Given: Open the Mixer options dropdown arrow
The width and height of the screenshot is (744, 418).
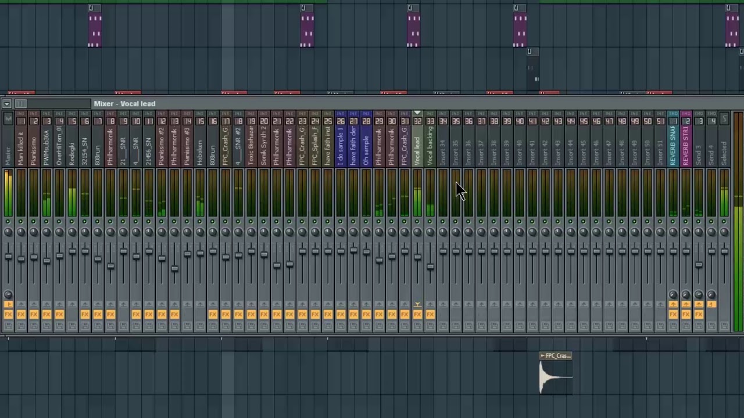Looking at the screenshot, I should 6,104.
